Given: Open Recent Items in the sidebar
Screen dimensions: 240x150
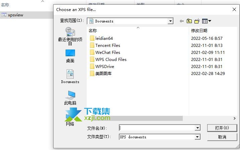Looking at the screenshot, I should tap(70, 36).
